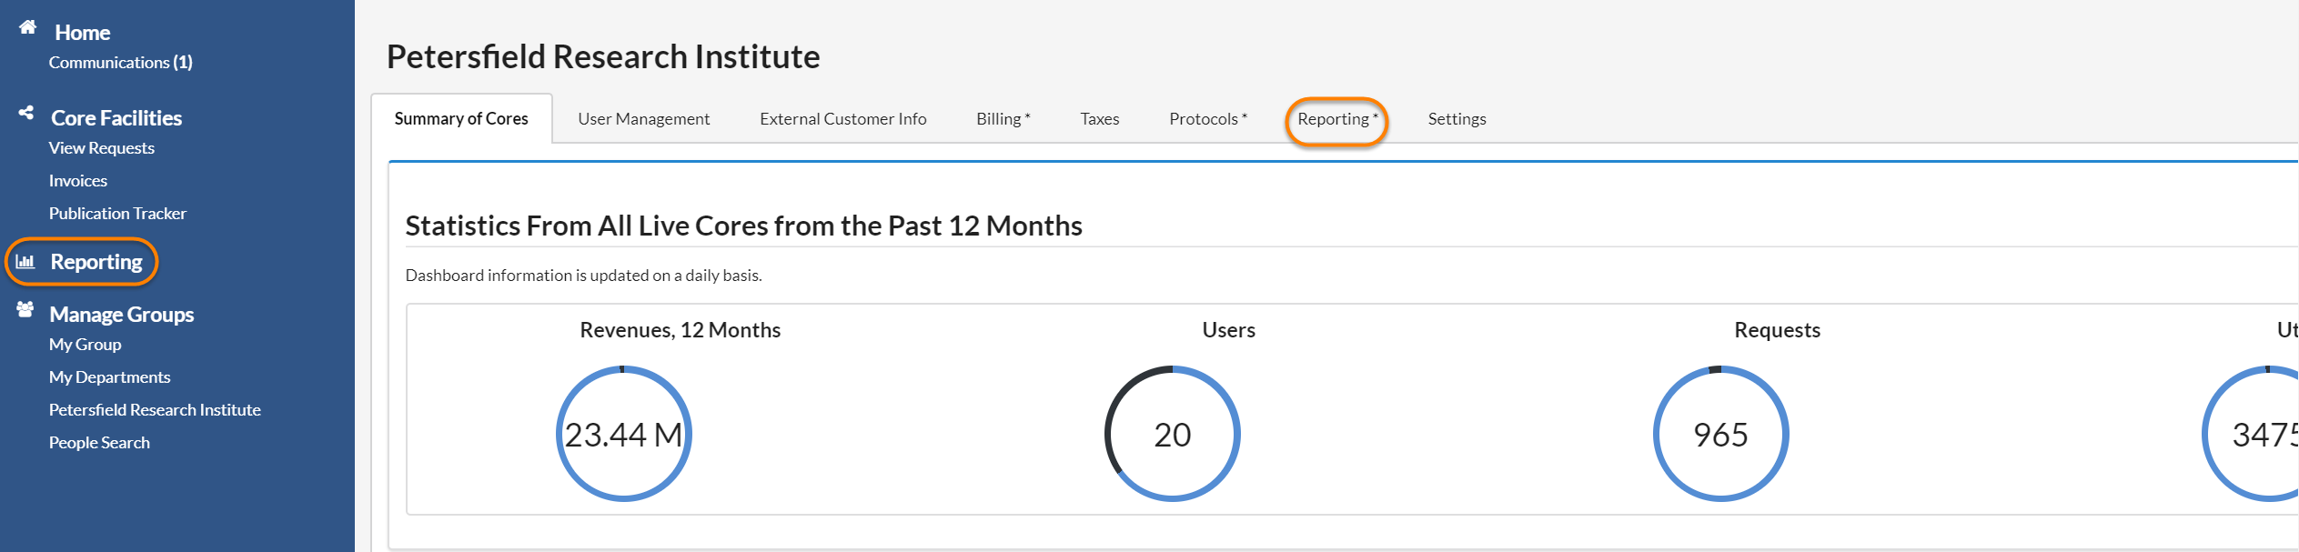The width and height of the screenshot is (2299, 552).
Task: Select My Group under Manage Groups
Action: pos(85,345)
